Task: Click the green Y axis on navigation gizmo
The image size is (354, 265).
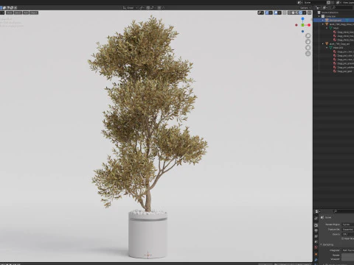Action: tap(302, 25)
